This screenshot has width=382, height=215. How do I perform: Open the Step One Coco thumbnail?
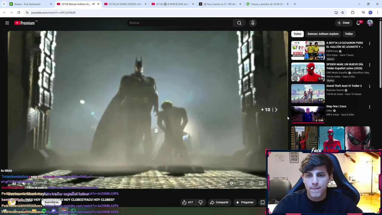point(308,114)
